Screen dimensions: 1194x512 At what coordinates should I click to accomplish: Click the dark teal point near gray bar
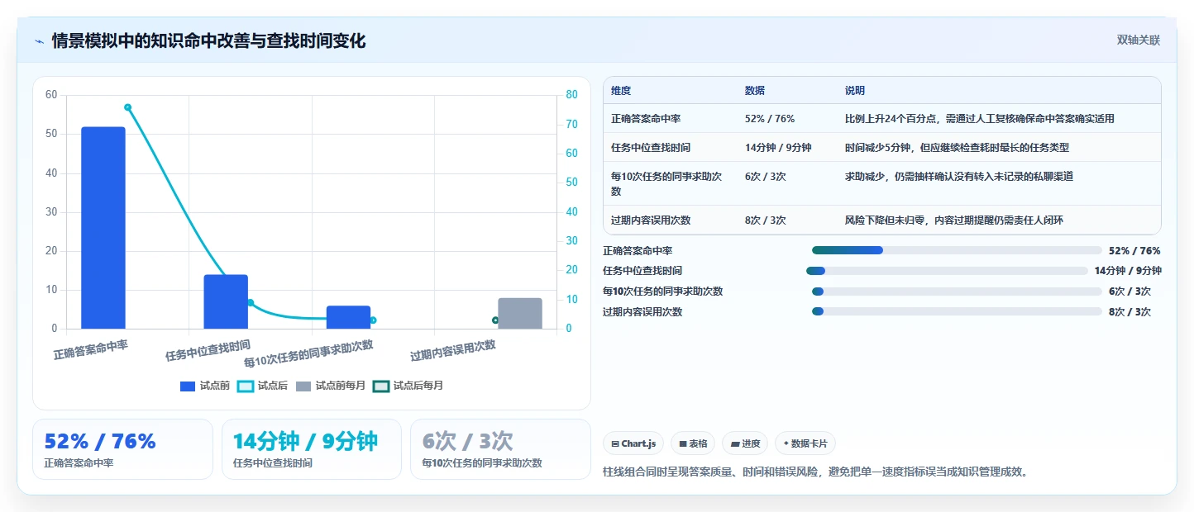pos(495,320)
